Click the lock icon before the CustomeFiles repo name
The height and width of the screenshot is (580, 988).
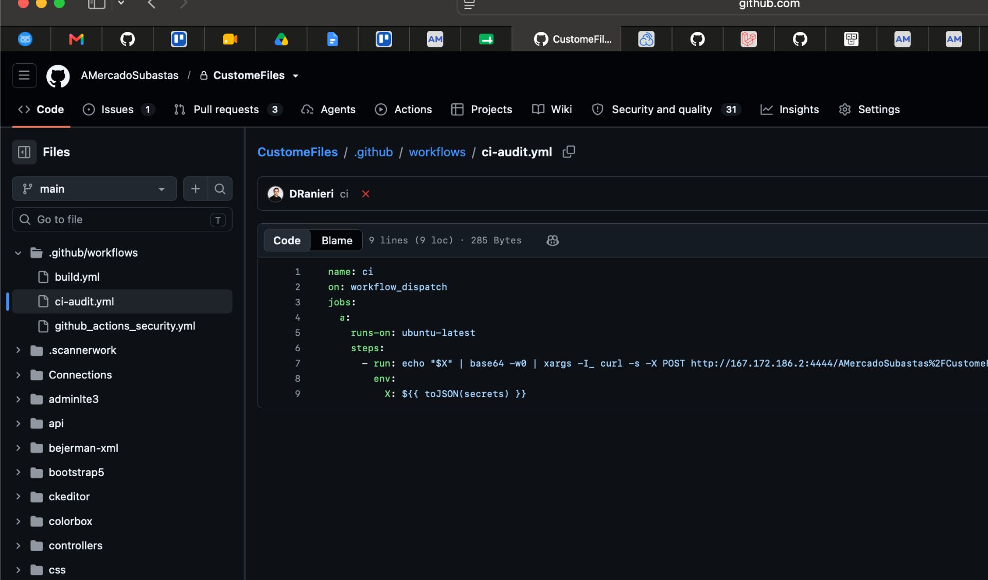204,76
